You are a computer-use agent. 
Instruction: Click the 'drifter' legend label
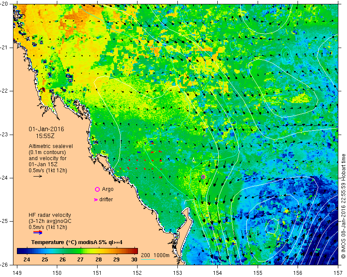coord(106,200)
